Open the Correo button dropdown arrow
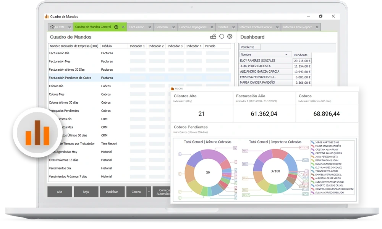The image size is (382, 229). [x=149, y=192]
